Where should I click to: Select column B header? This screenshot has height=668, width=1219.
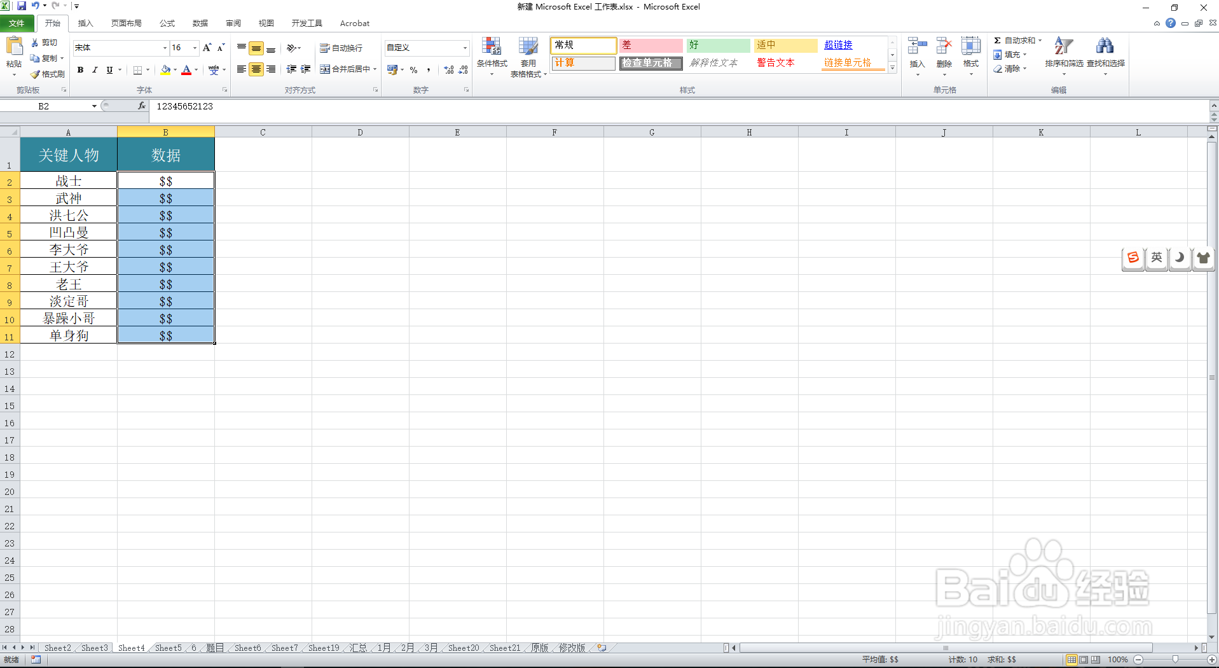(x=166, y=132)
